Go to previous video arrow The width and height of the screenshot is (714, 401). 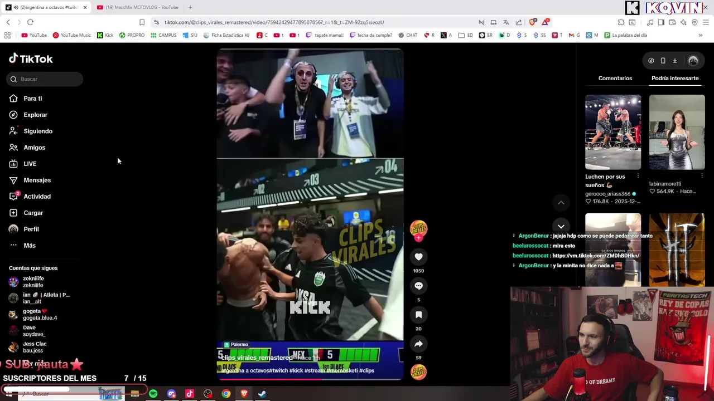tap(561, 203)
